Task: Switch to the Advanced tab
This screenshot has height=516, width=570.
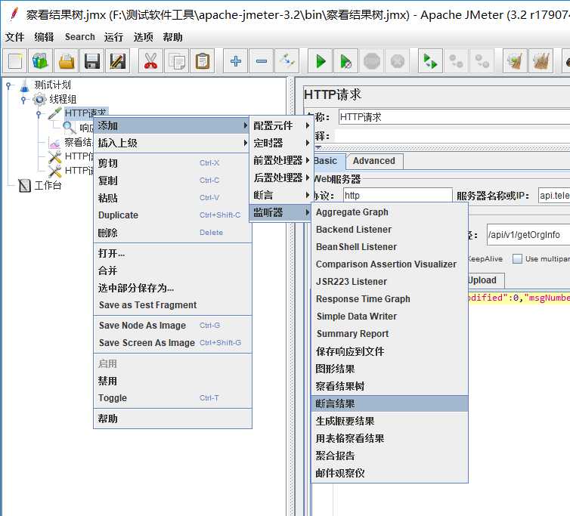Action: (373, 161)
